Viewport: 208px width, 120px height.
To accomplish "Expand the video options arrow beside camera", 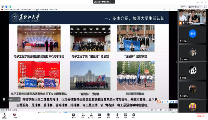I will tap(19, 116).
